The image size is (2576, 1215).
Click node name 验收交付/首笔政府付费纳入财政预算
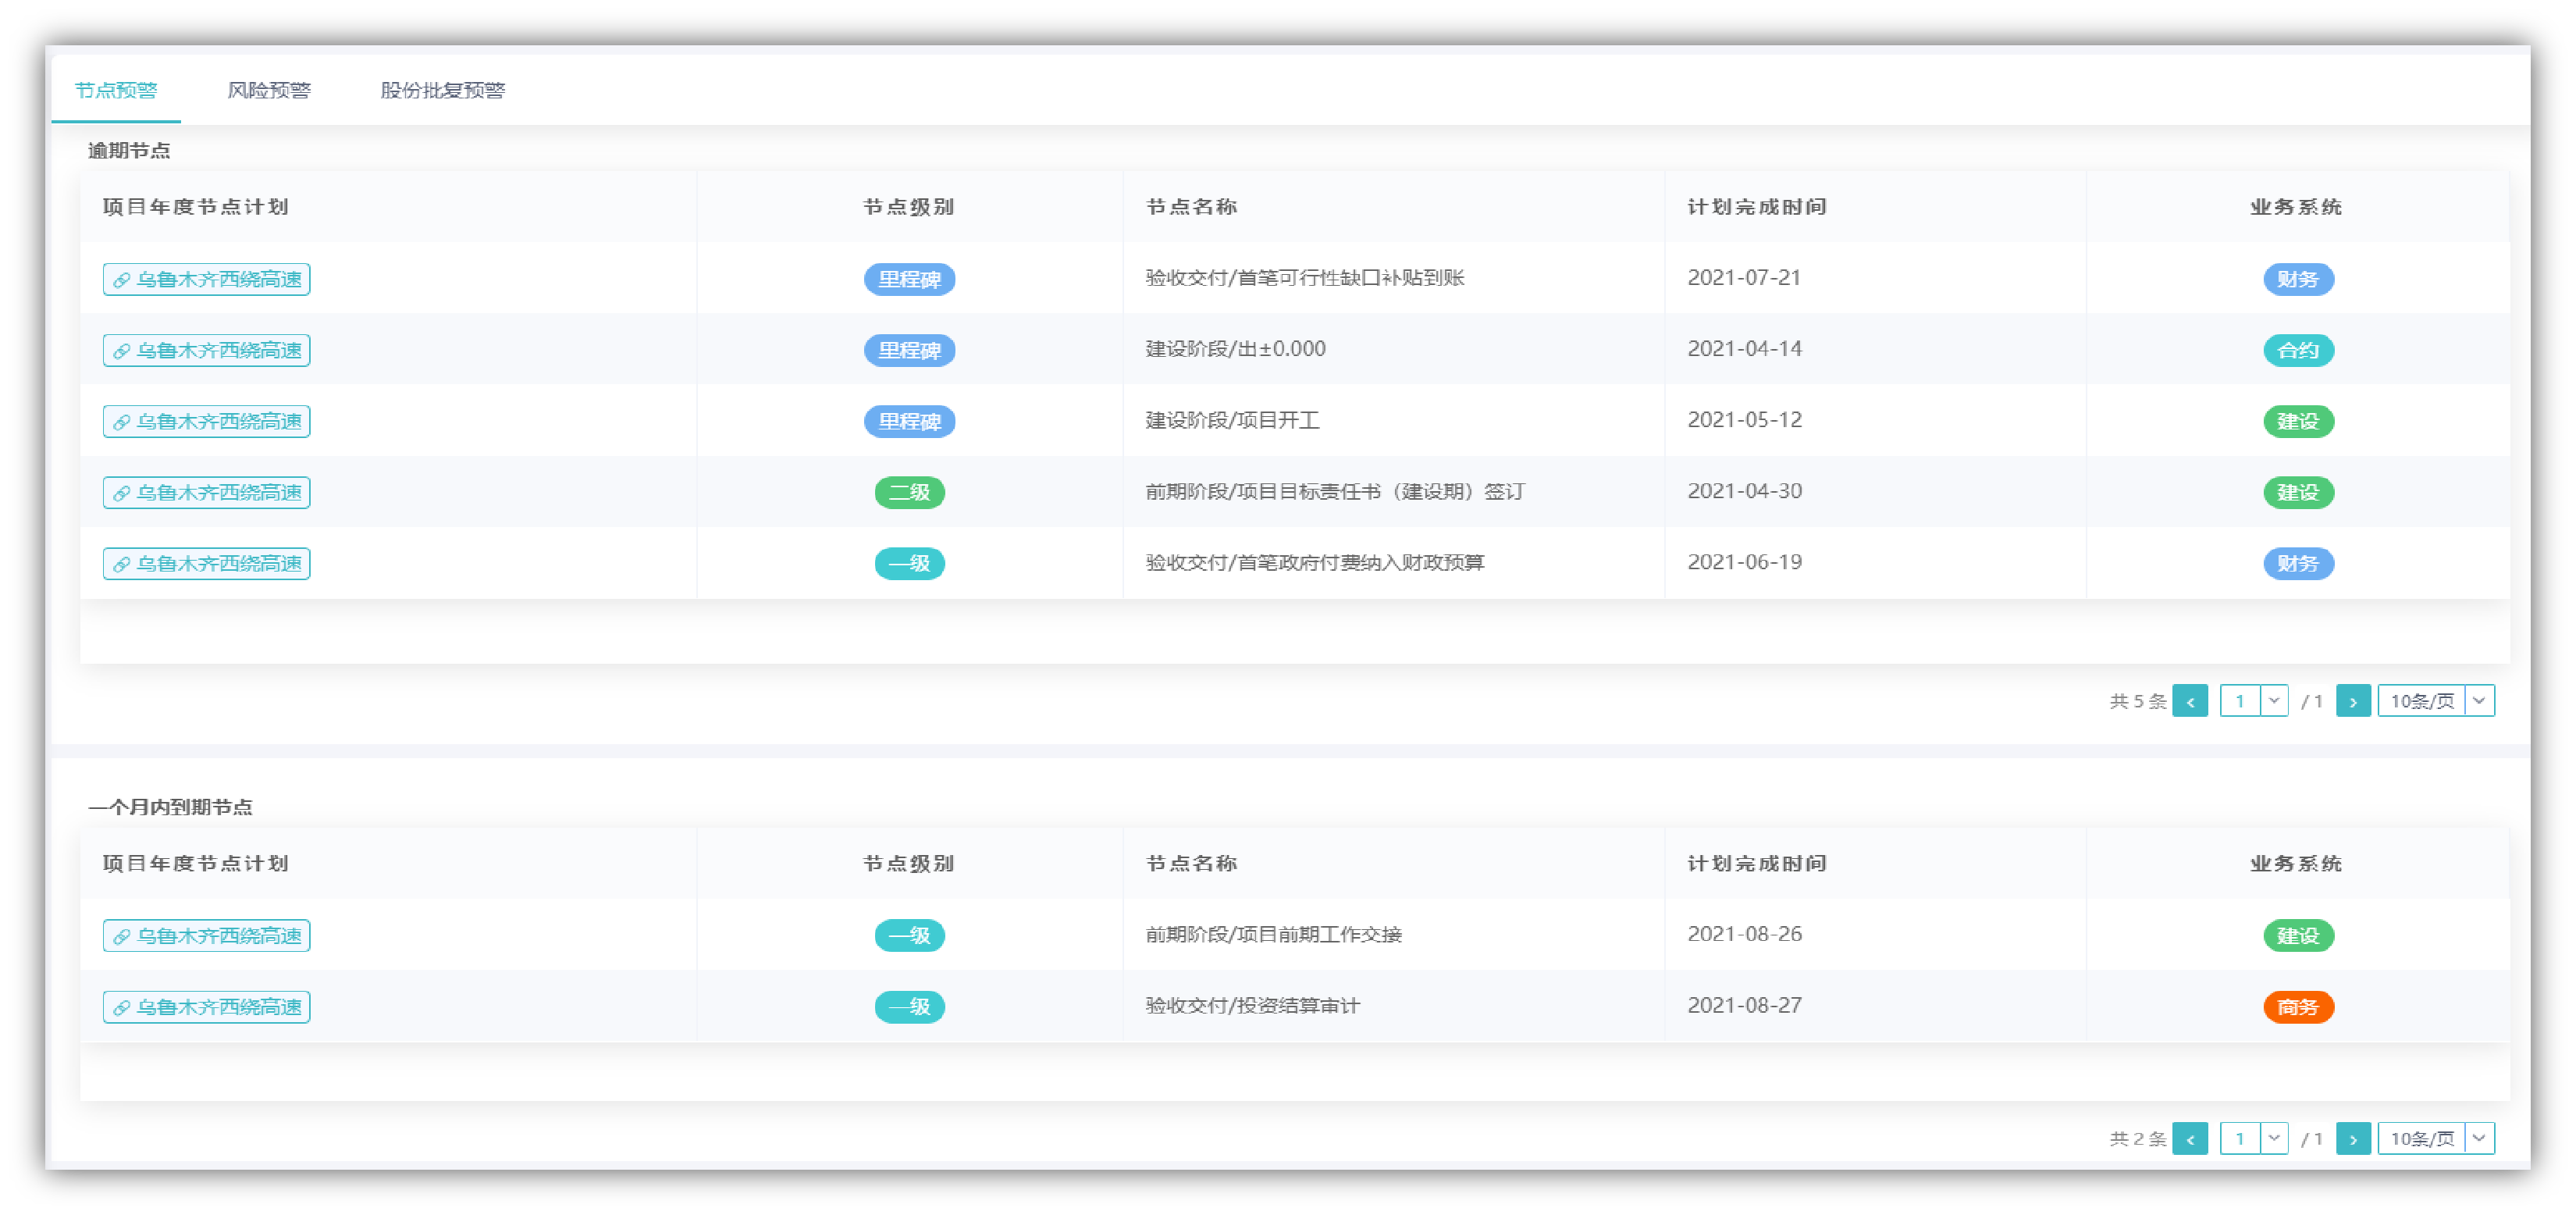pos(1315,562)
